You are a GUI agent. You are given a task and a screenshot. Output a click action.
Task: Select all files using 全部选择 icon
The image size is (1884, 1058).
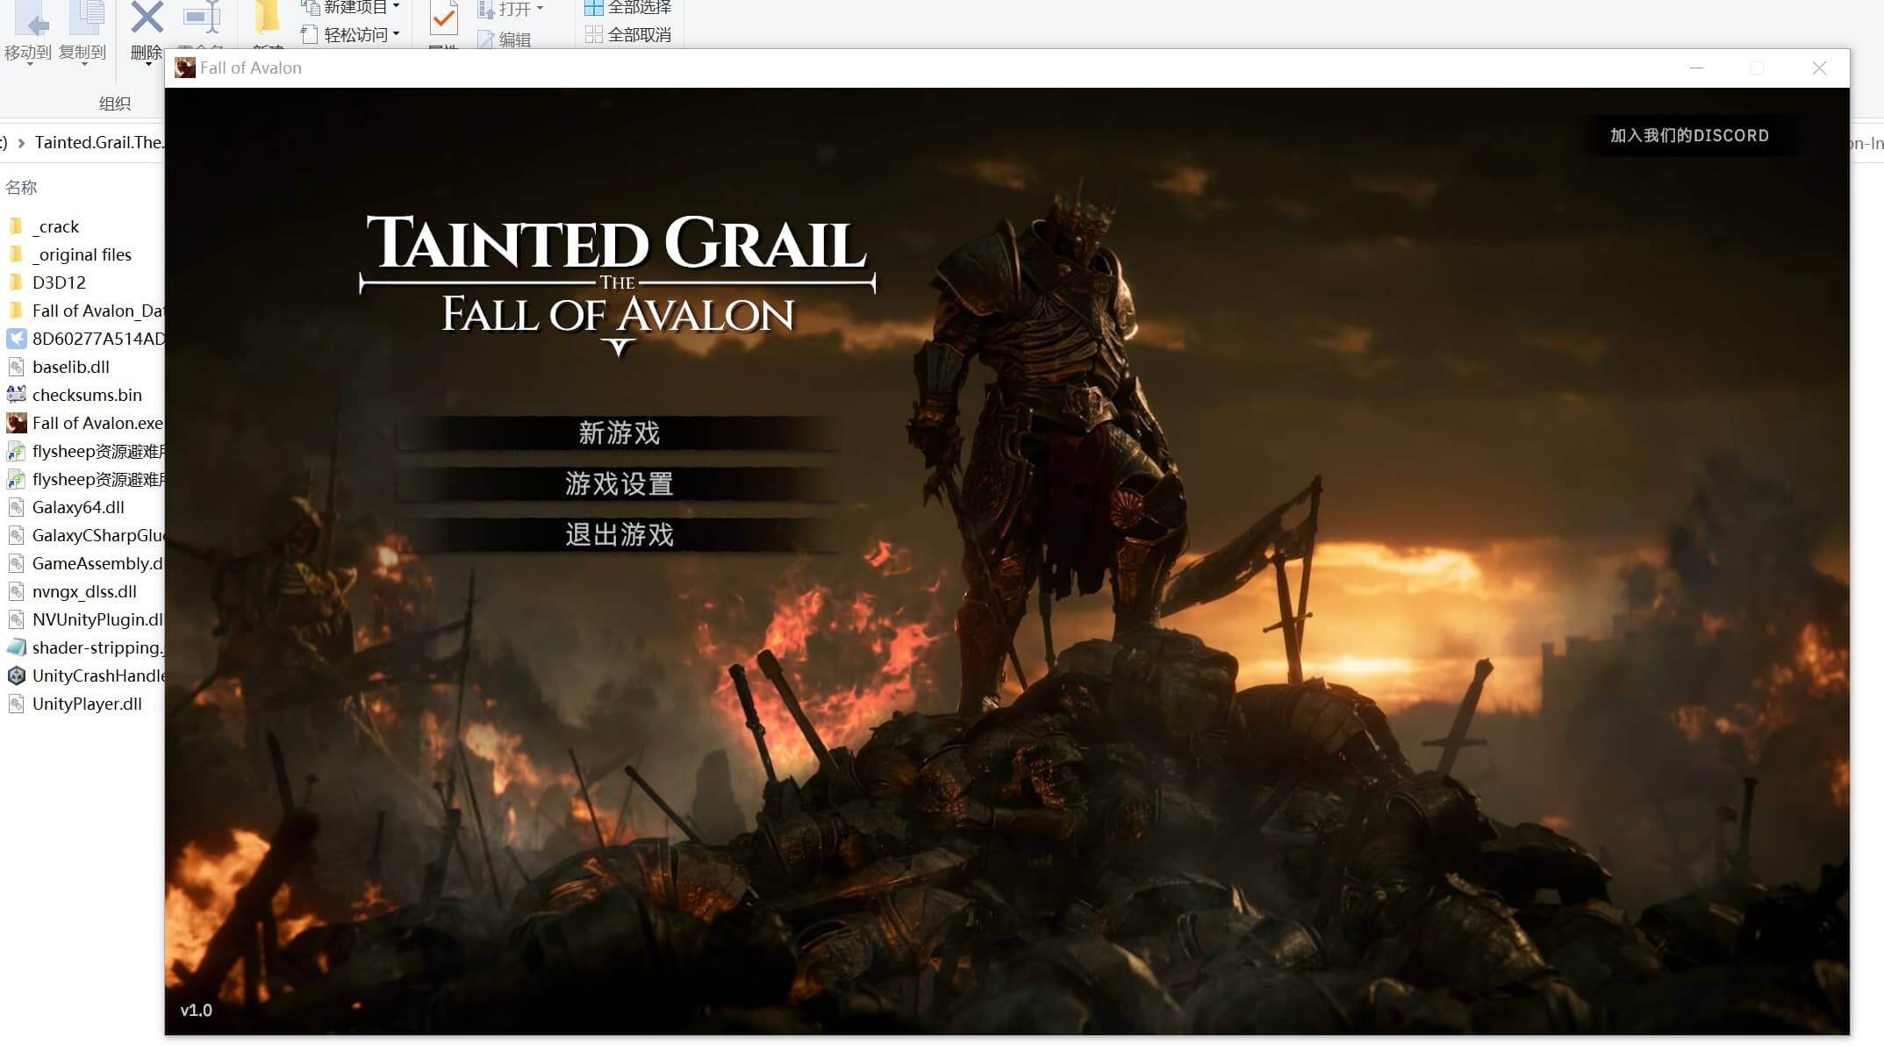(627, 9)
